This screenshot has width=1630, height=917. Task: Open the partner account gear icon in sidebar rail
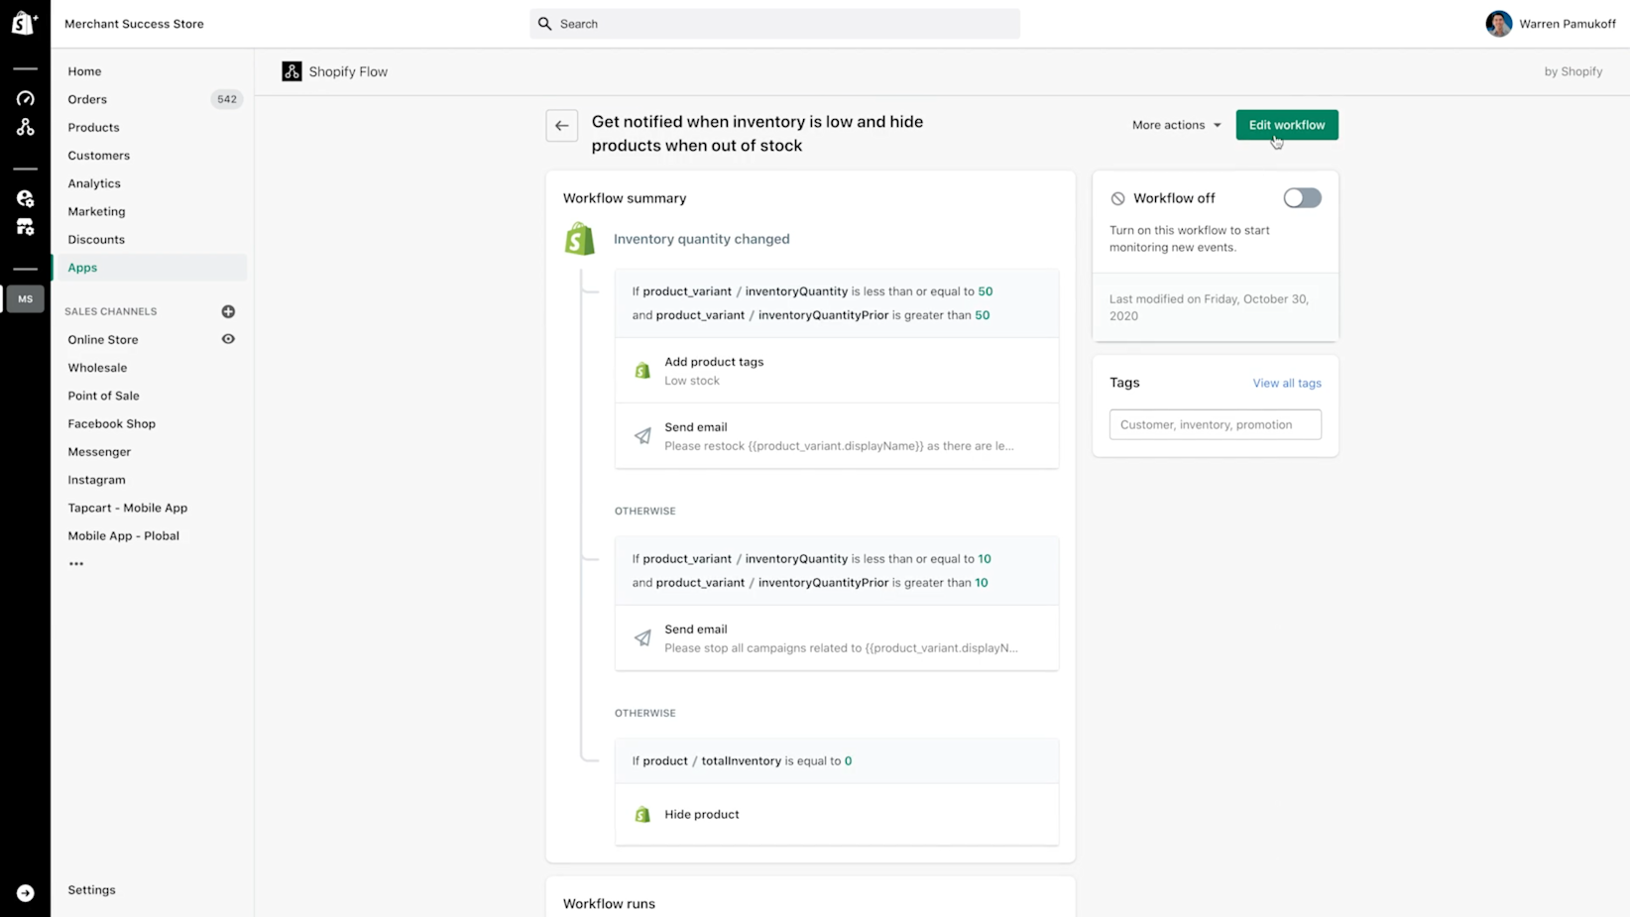tap(26, 198)
